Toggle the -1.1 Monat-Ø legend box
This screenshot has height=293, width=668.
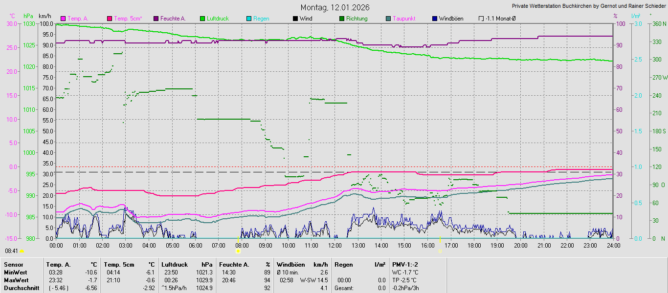(x=481, y=19)
